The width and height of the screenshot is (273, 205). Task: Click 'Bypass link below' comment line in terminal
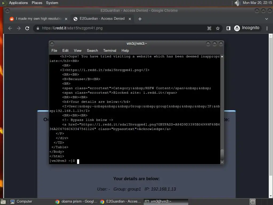click(88, 120)
